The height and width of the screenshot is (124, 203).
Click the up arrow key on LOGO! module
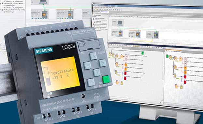[x=93, y=56]
